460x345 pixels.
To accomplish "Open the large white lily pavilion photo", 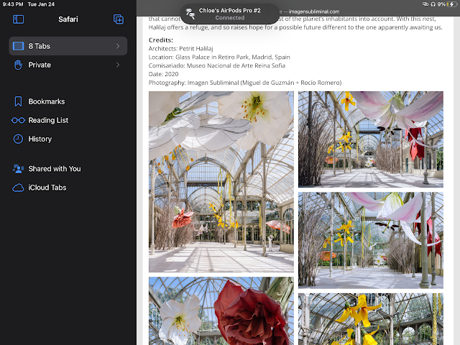I will [221, 182].
